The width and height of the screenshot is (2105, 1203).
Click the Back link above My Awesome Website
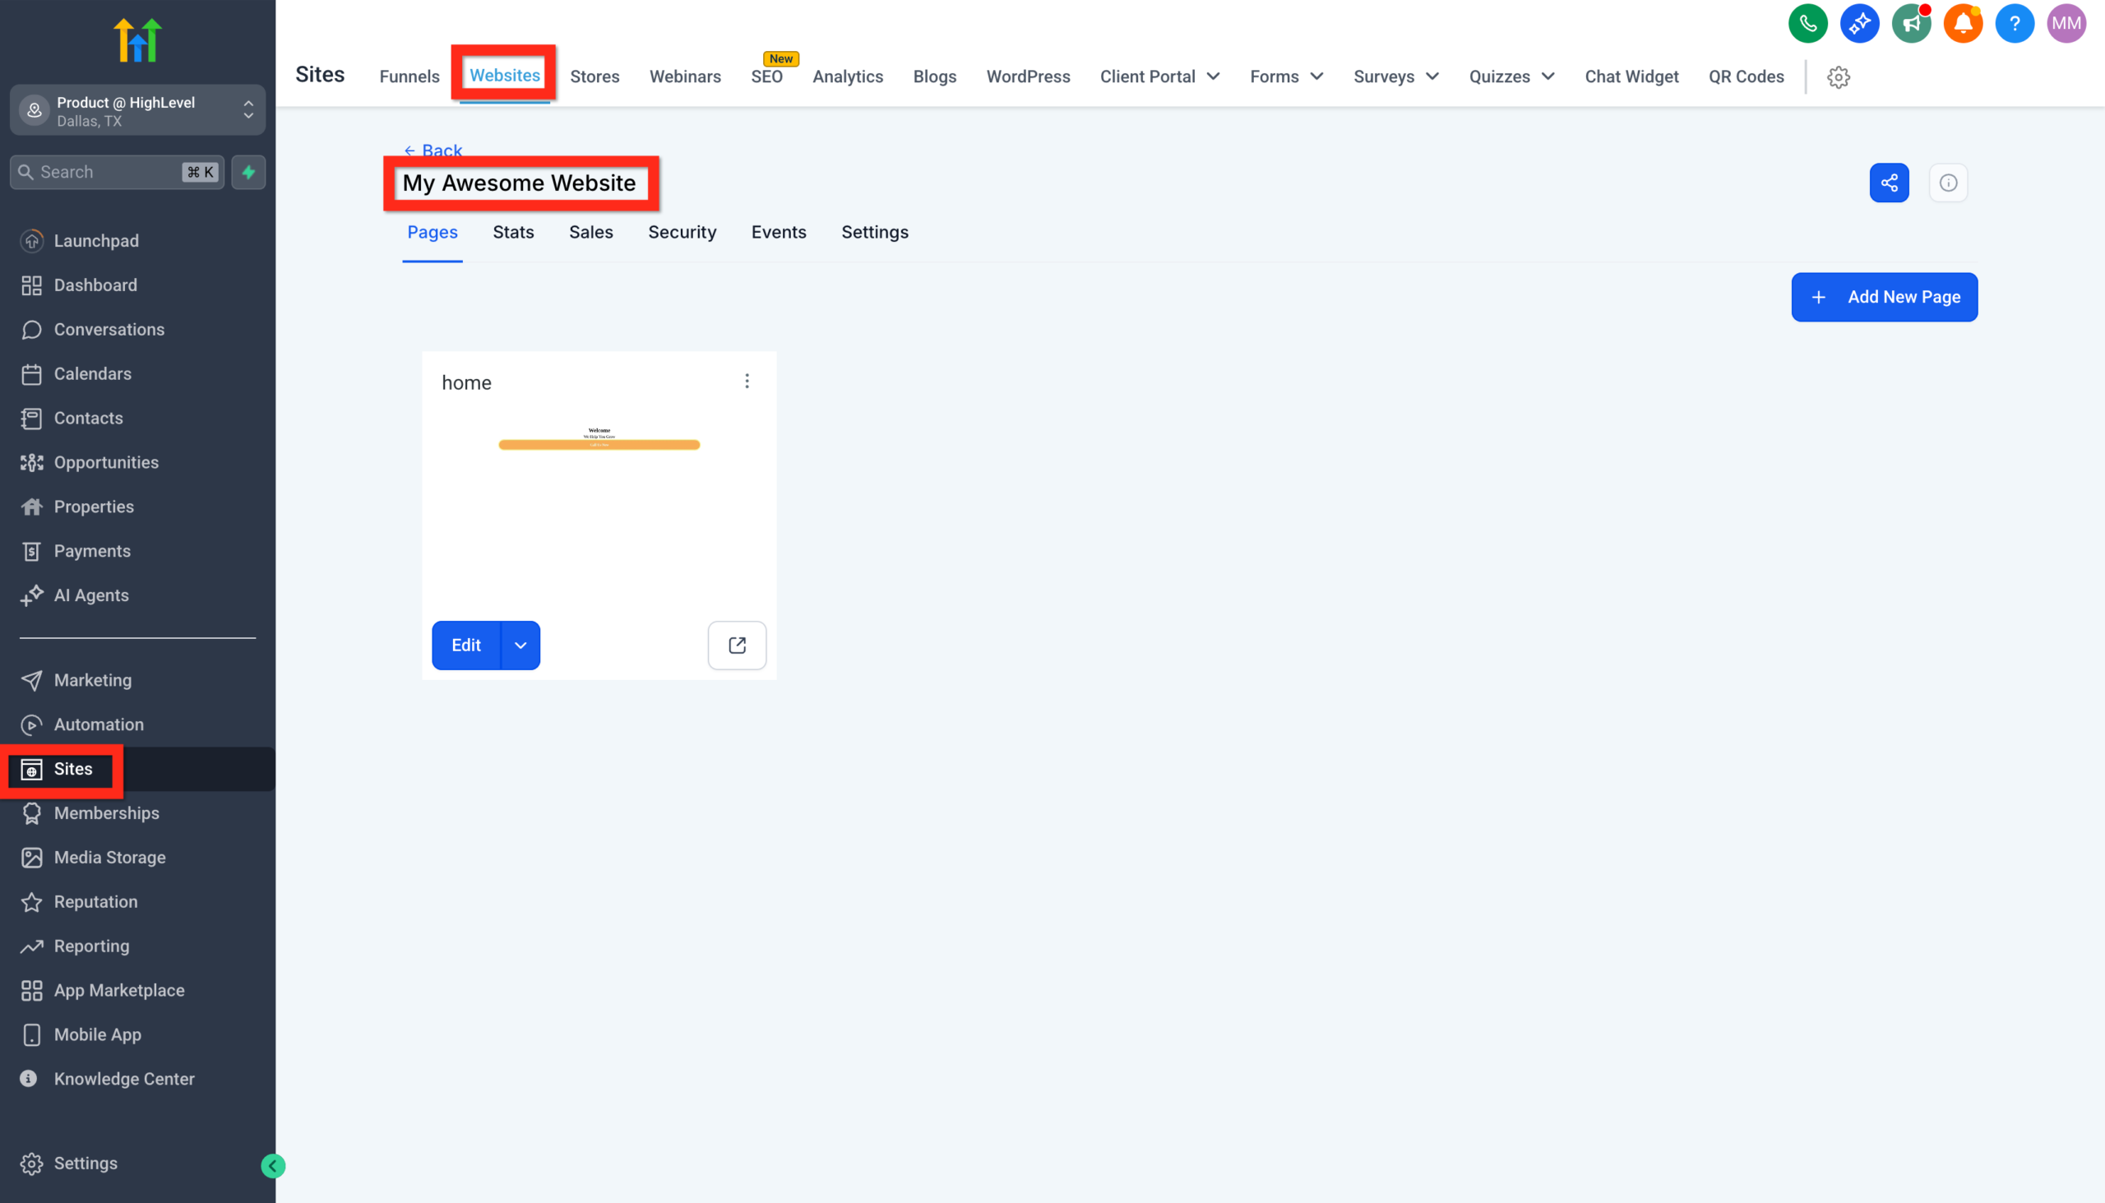click(x=433, y=150)
